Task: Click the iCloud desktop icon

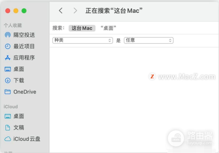Action: 8,116
